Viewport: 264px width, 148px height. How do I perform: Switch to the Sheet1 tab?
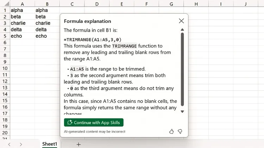[x=50, y=144]
